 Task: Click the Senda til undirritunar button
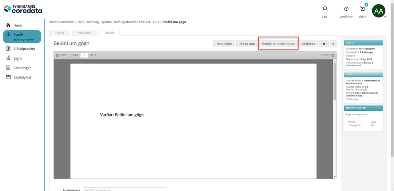(x=278, y=44)
